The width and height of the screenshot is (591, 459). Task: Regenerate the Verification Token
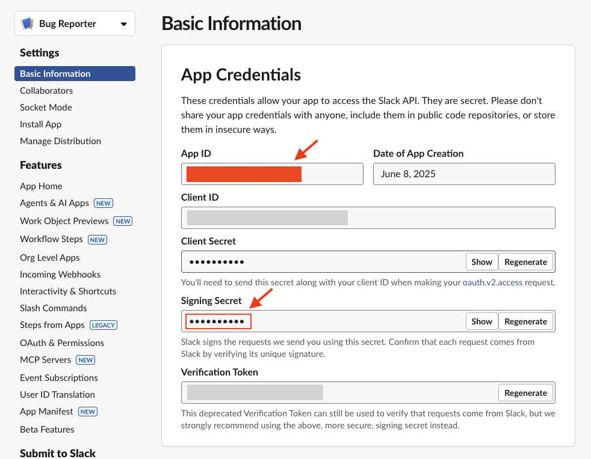[525, 392]
